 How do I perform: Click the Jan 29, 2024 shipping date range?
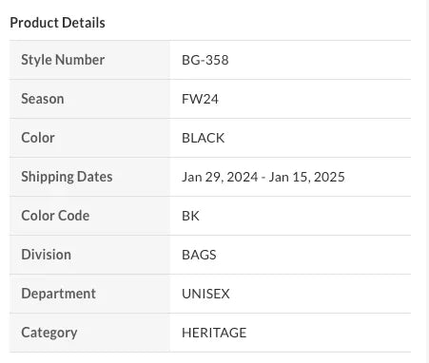coord(263,177)
